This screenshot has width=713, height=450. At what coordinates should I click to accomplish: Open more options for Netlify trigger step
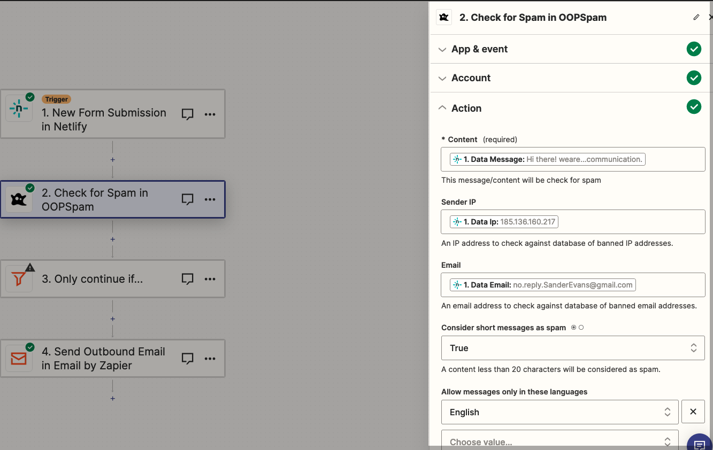click(210, 114)
